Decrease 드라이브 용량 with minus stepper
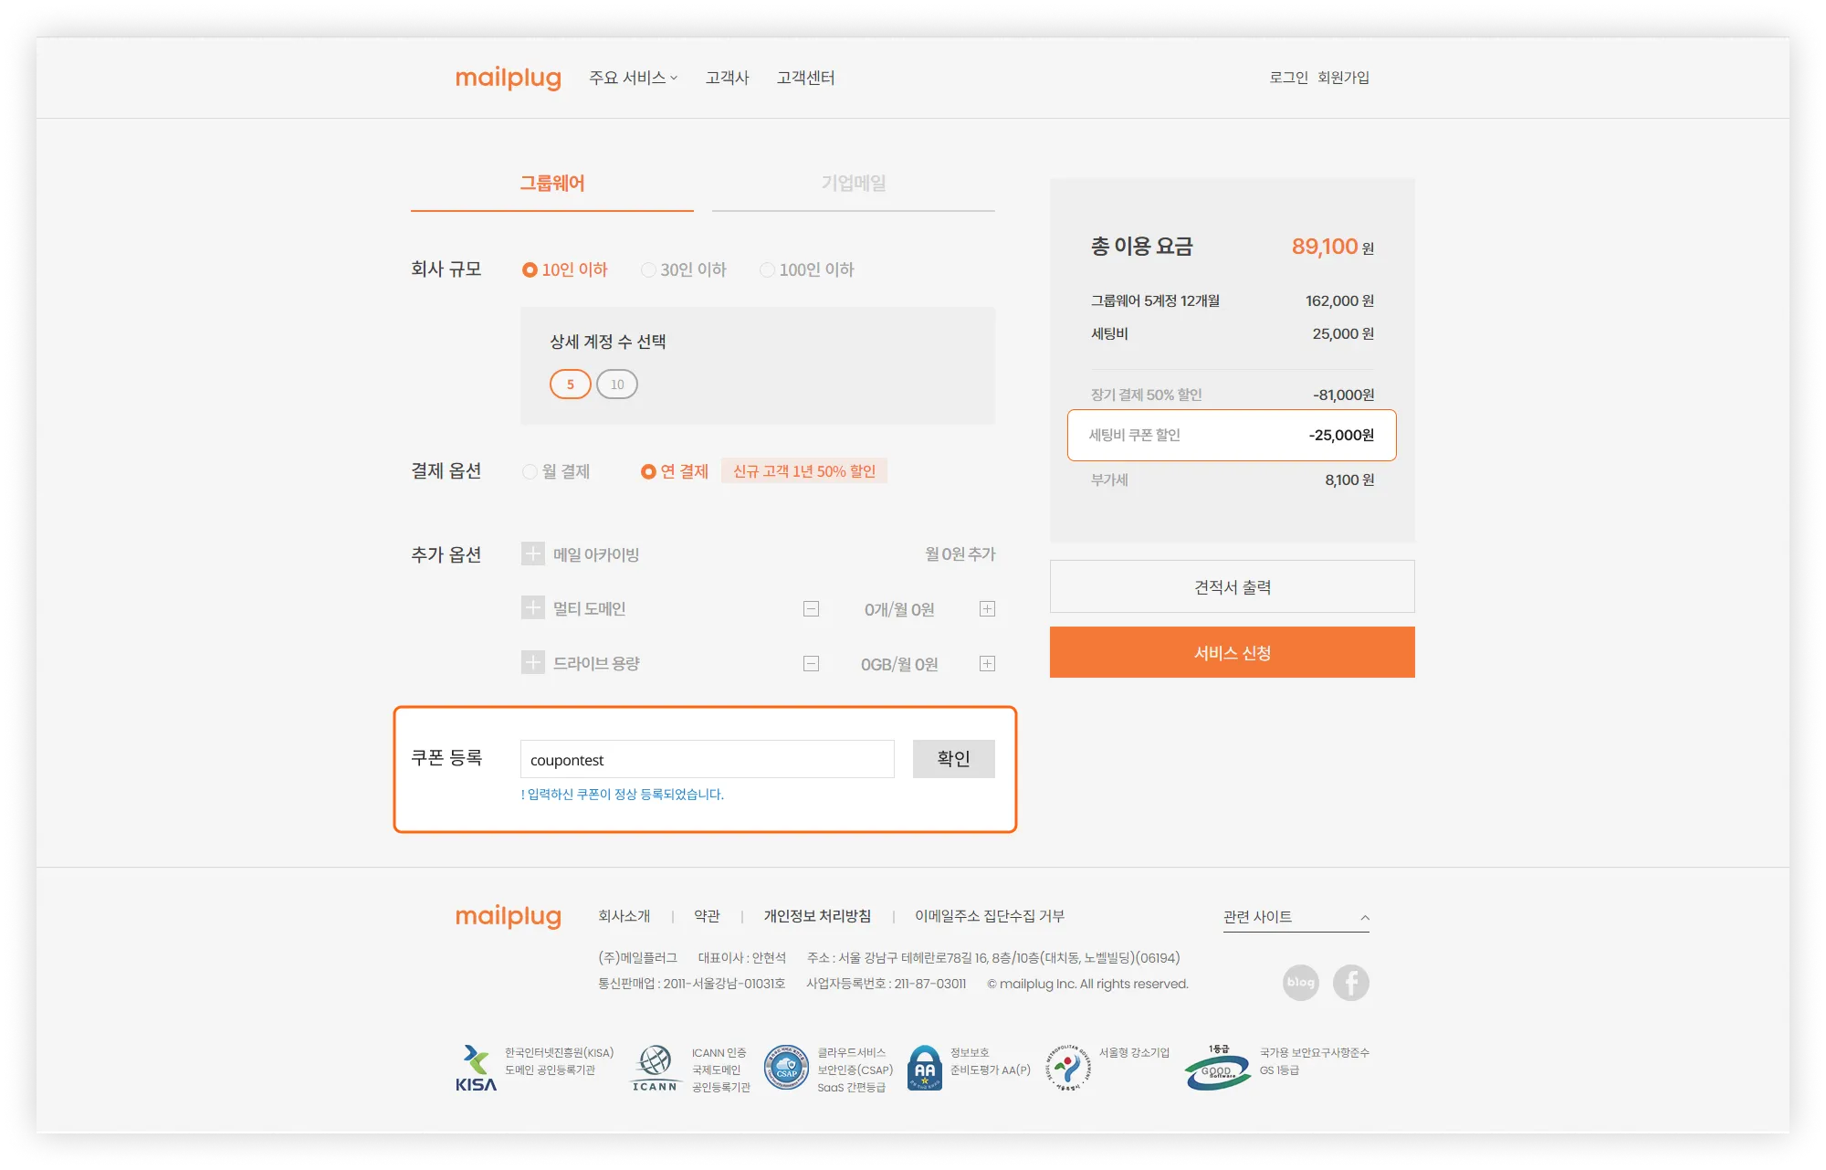 (811, 664)
